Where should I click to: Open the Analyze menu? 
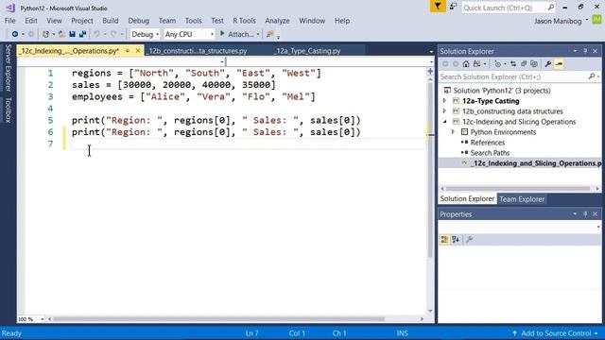click(277, 21)
